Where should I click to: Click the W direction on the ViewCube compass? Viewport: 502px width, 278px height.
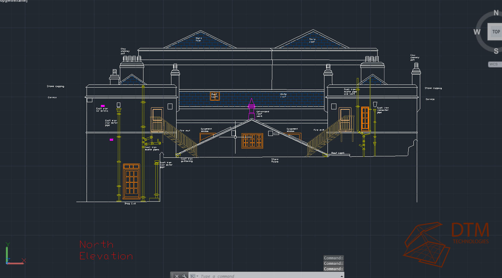[477, 32]
